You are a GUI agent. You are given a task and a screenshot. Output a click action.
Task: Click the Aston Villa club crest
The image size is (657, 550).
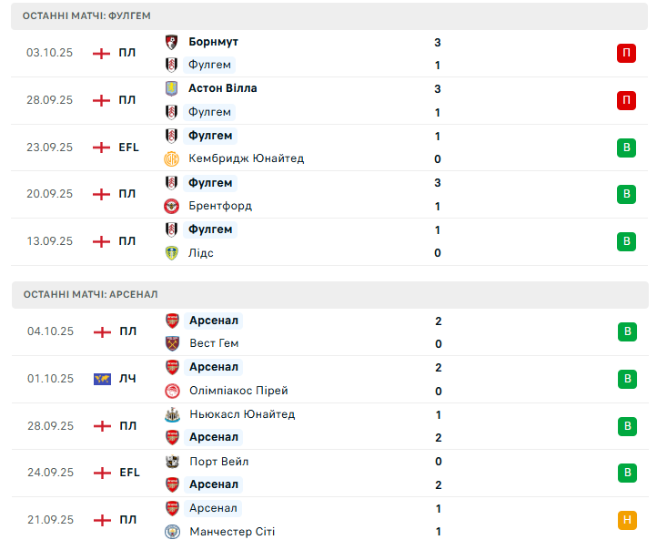(x=171, y=88)
